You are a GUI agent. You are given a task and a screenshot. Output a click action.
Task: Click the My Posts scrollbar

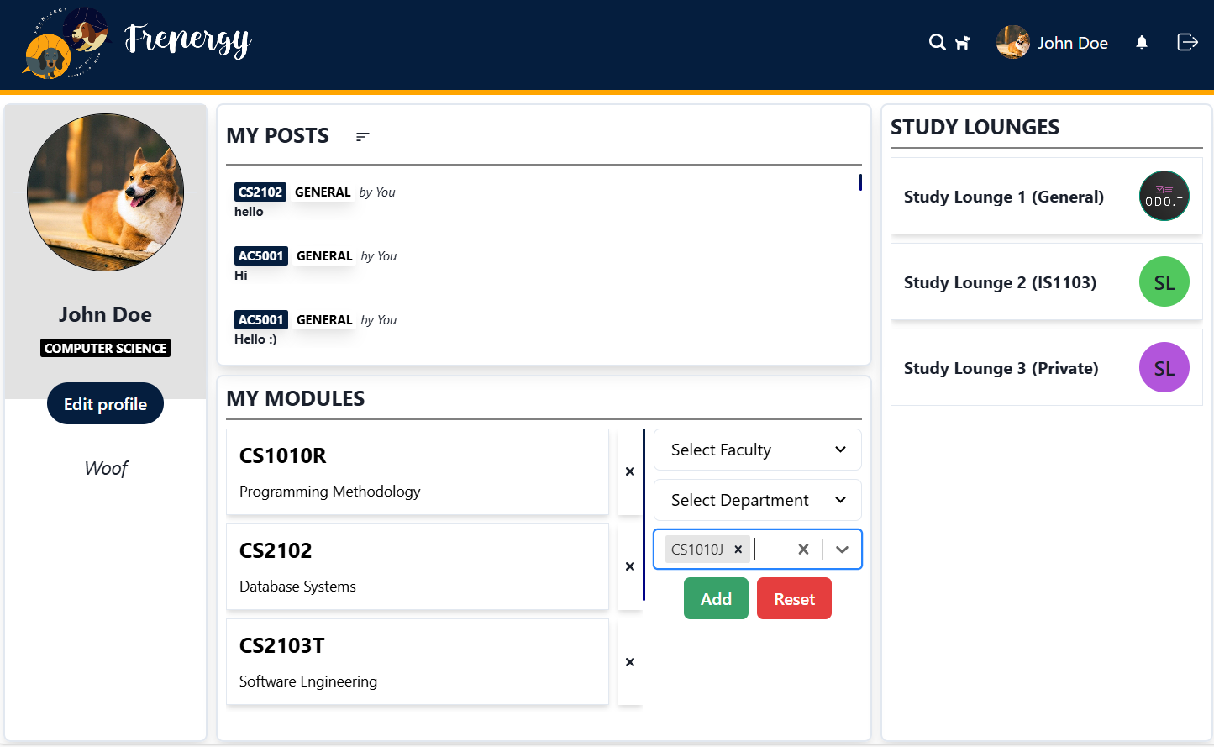coord(860,182)
